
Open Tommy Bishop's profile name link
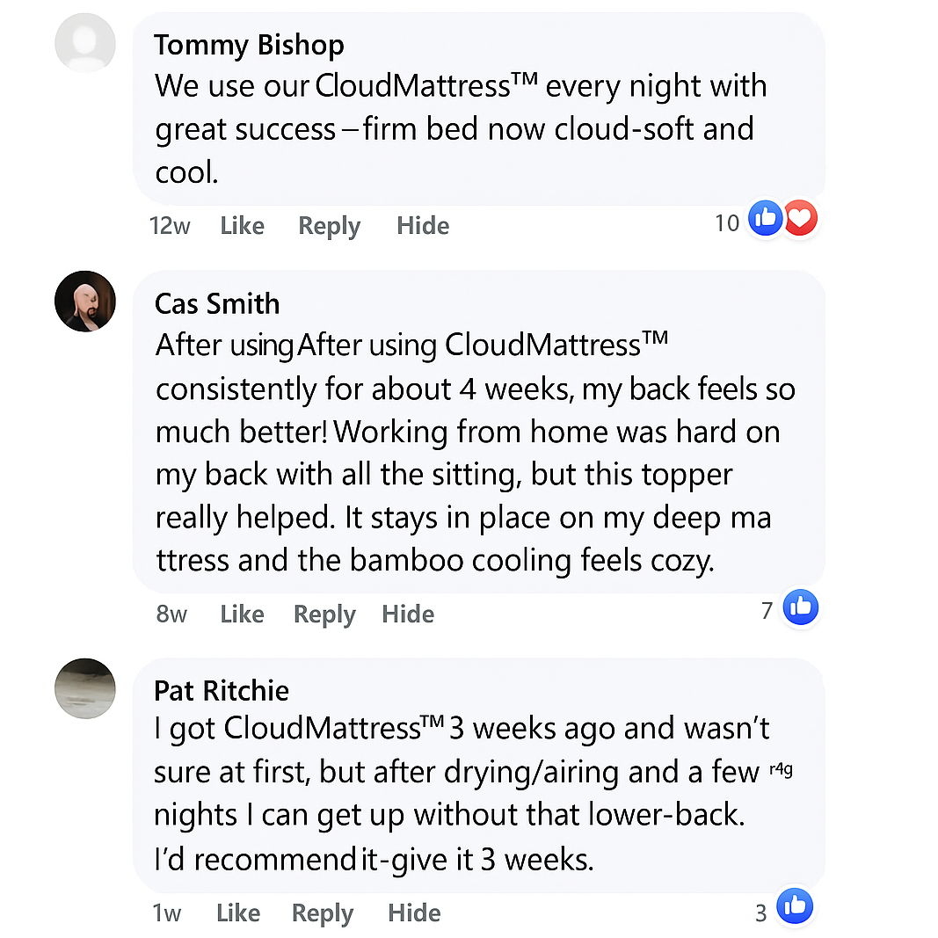[249, 45]
